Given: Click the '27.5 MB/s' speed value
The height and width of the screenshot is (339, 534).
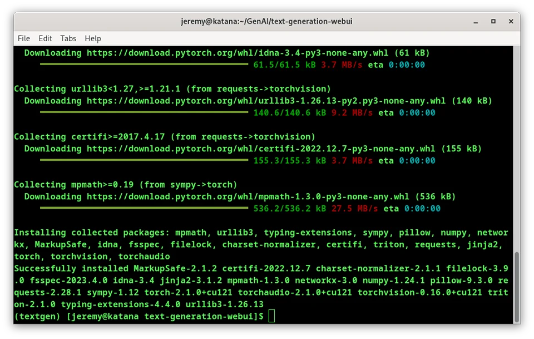Looking at the screenshot, I should (x=354, y=209).
